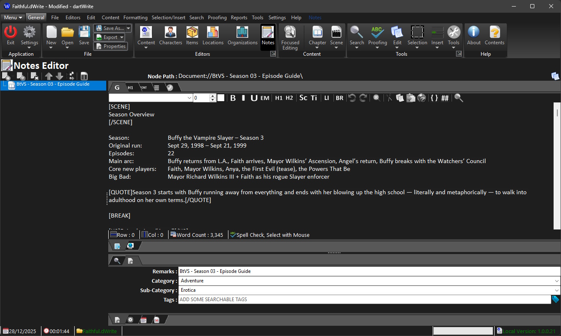Open the Locations editor
Image resolution: width=561 pixels, height=336 pixels.
(x=213, y=36)
